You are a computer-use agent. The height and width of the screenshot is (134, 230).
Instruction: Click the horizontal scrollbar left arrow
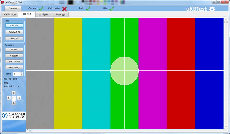coord(27,130)
